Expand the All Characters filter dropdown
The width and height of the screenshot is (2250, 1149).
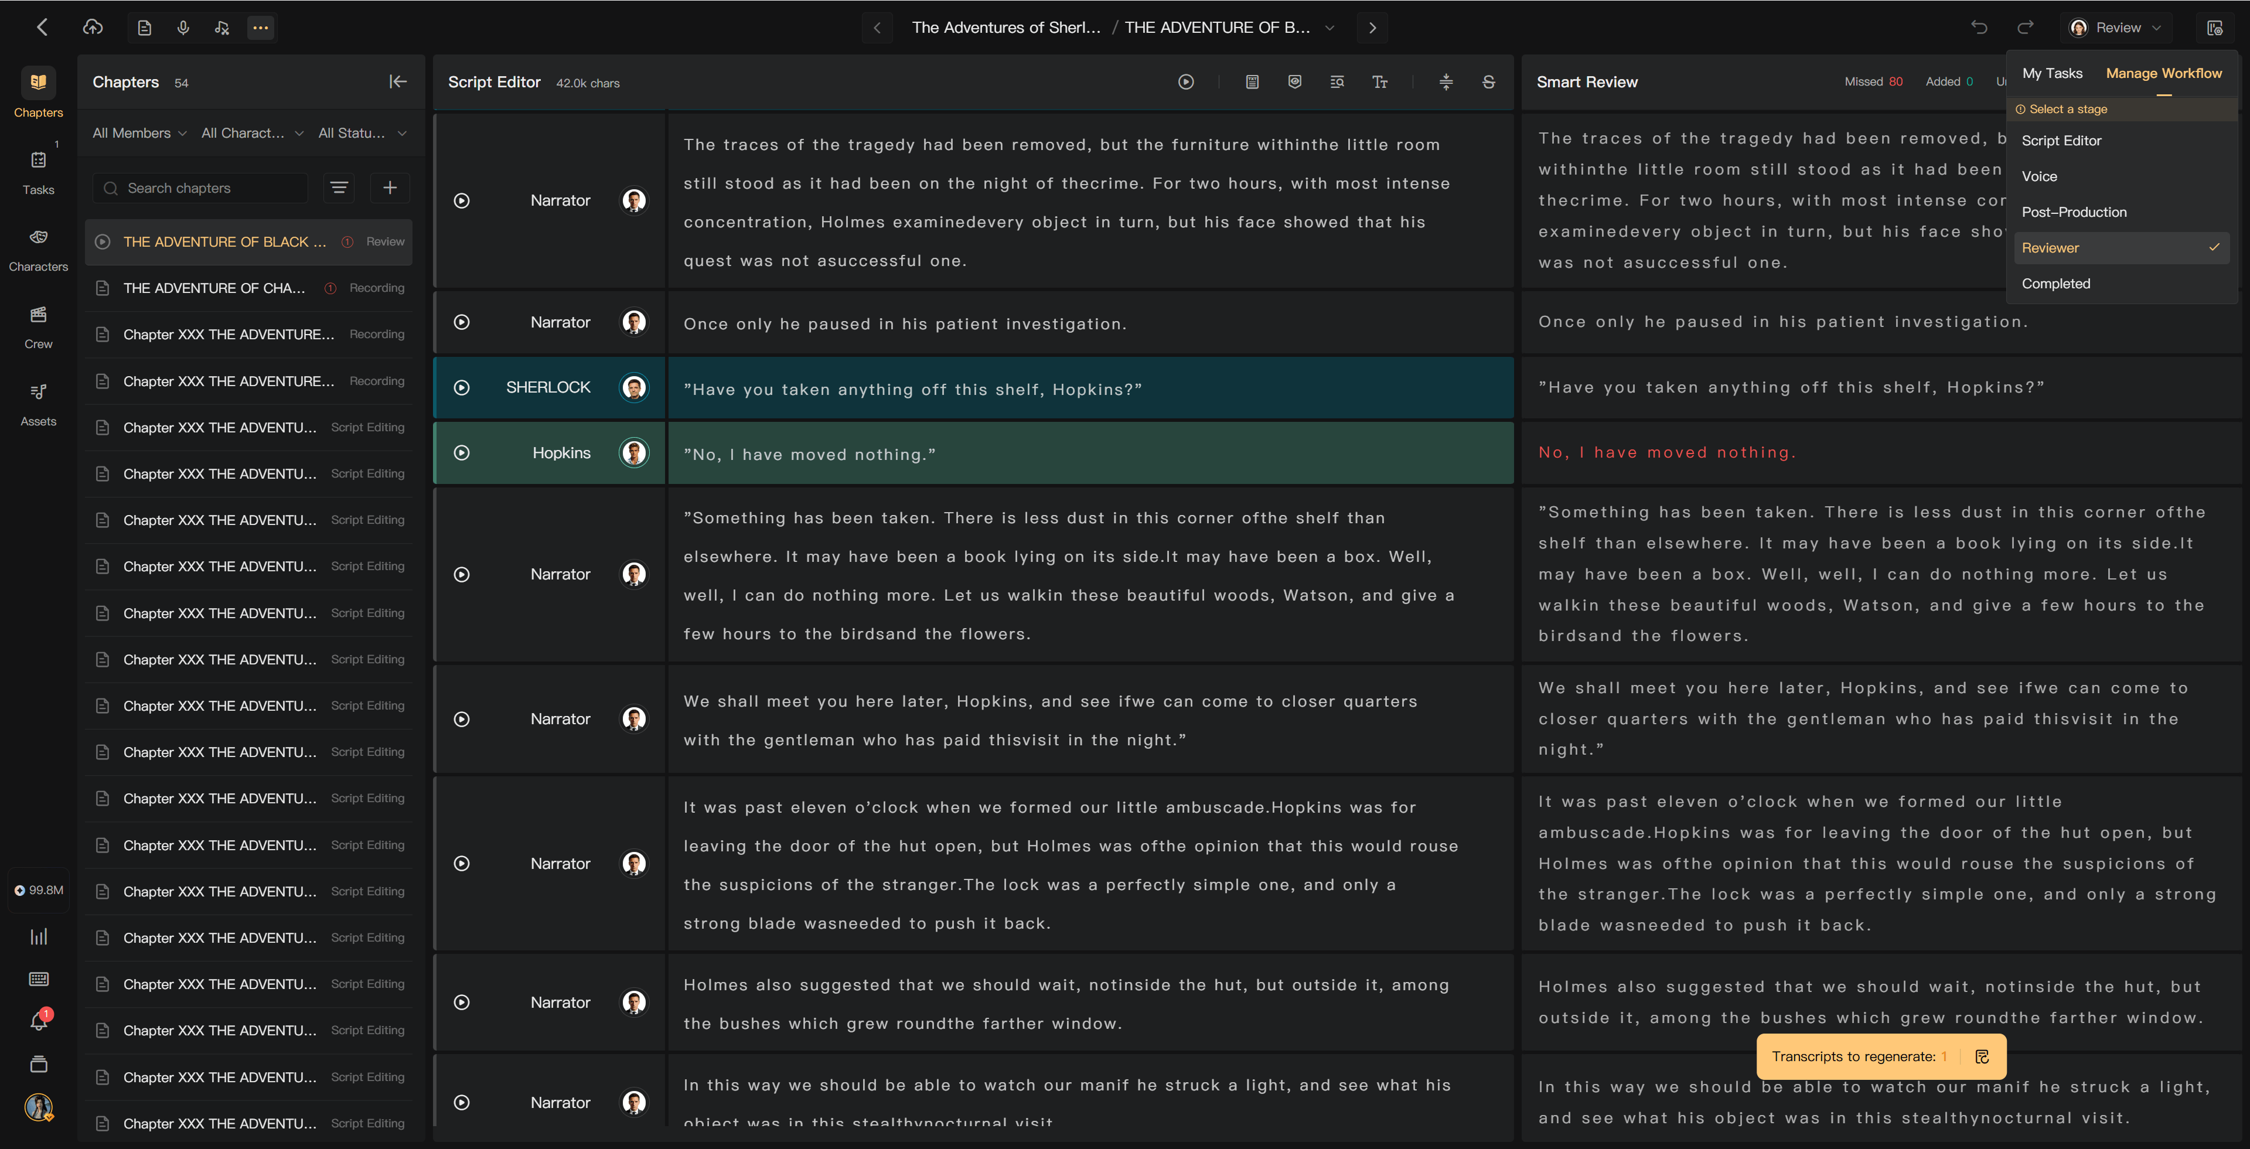point(253,134)
